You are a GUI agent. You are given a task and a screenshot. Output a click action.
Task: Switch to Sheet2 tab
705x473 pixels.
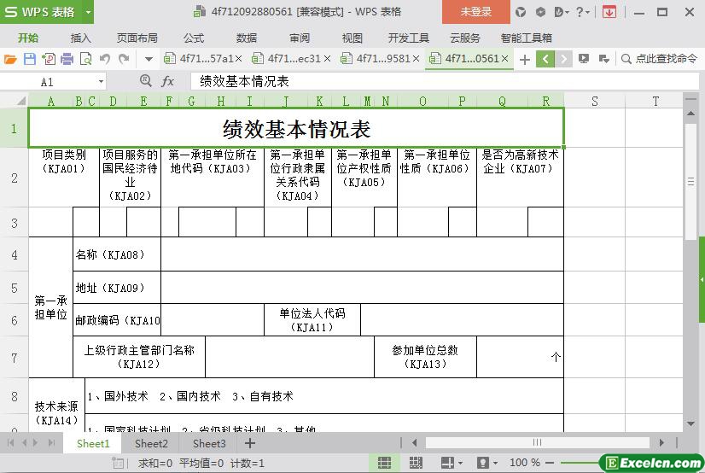click(151, 443)
